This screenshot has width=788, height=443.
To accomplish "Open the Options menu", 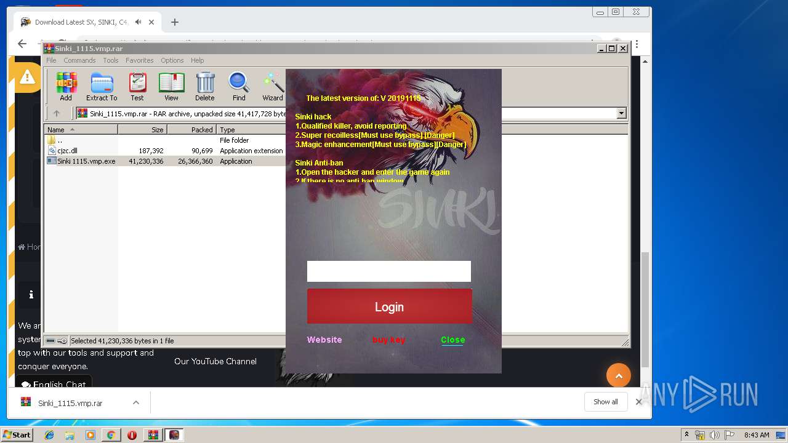I will [x=172, y=60].
